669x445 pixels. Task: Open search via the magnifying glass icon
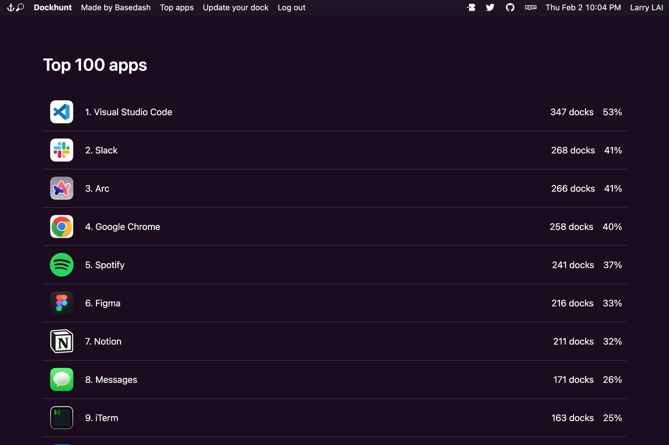(x=20, y=7)
